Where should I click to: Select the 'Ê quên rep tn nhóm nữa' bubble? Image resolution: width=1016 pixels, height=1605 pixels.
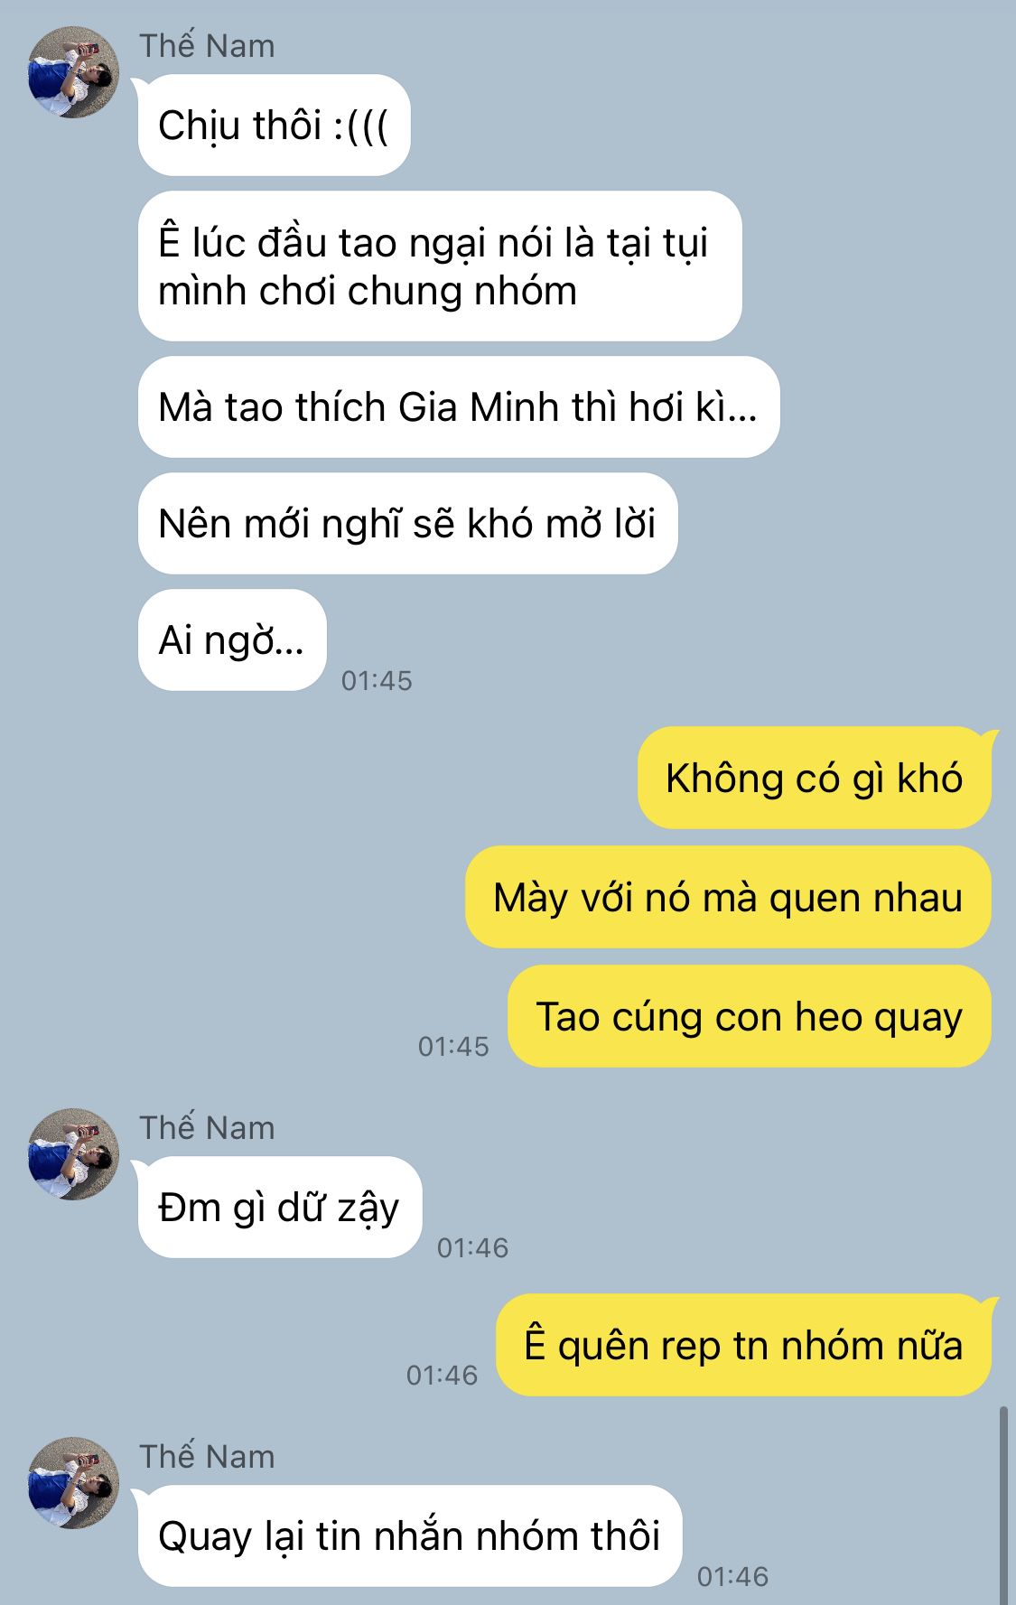[x=743, y=1346]
